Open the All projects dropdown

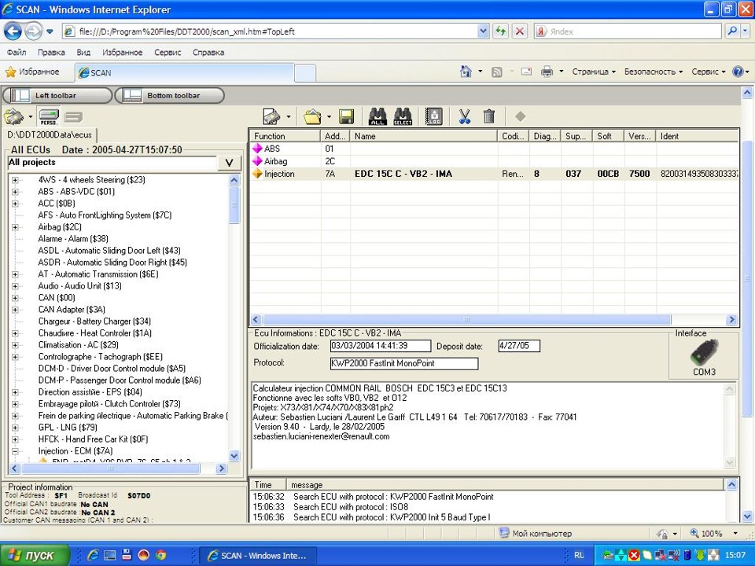click(x=229, y=163)
